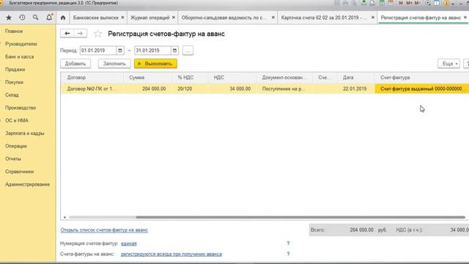Viewport: 469px width, 264px height.
Task: Expand the Еще dropdown menu
Action: pos(448,64)
